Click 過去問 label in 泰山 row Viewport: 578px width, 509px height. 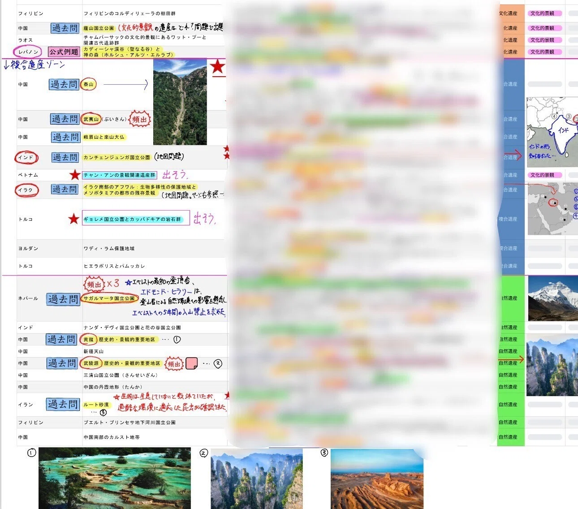pos(64,84)
